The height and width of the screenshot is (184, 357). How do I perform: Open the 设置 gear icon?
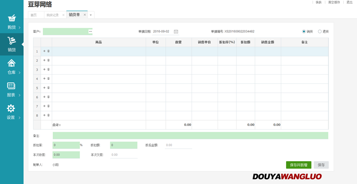[x=11, y=108]
